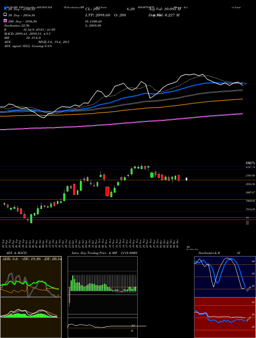
Task: Click the 'Stochastics & RSI' panel title
Action: [x=219, y=253]
